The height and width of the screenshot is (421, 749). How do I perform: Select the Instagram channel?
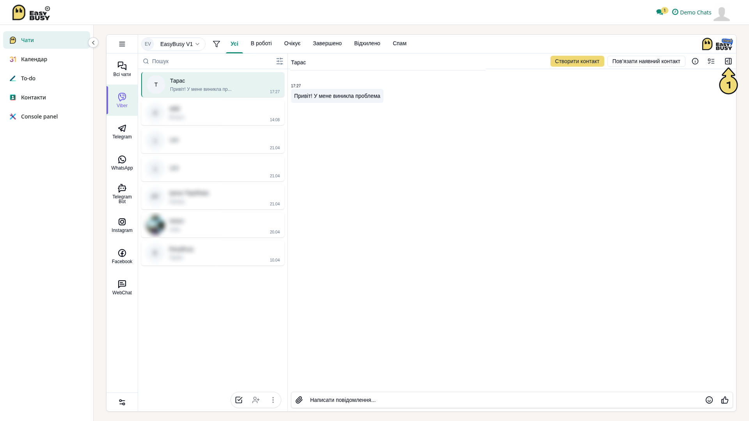122,225
